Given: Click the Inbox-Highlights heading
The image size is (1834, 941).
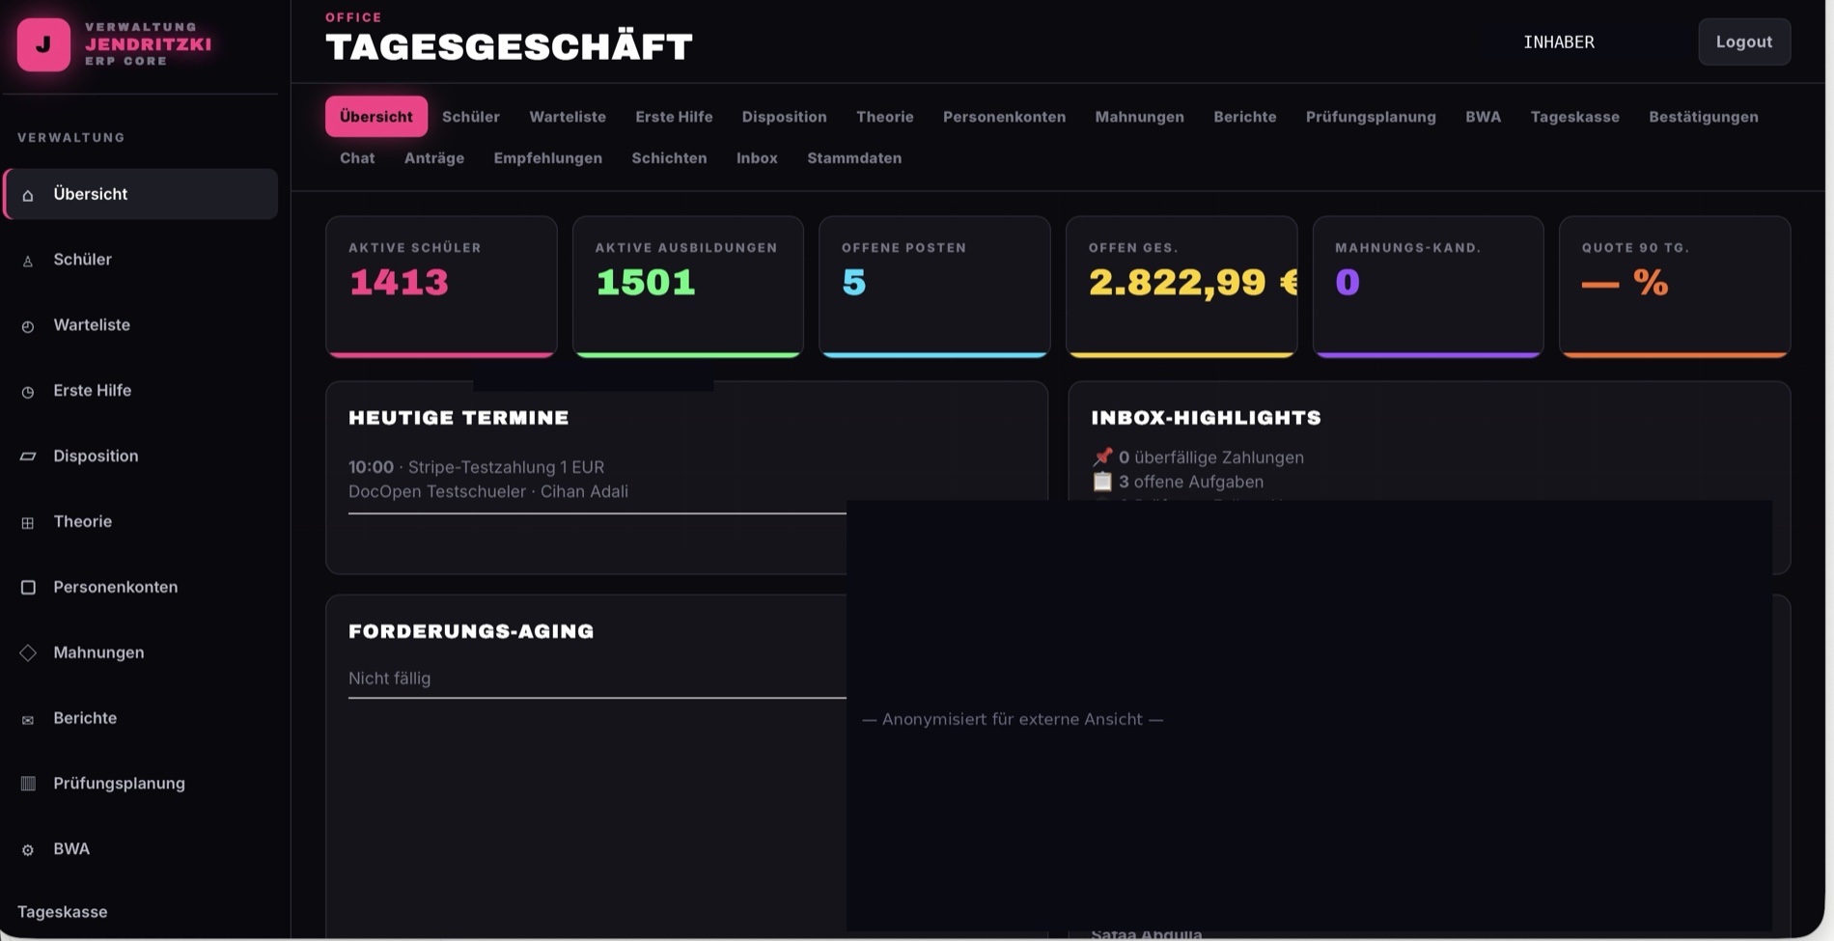Looking at the screenshot, I should point(1207,418).
